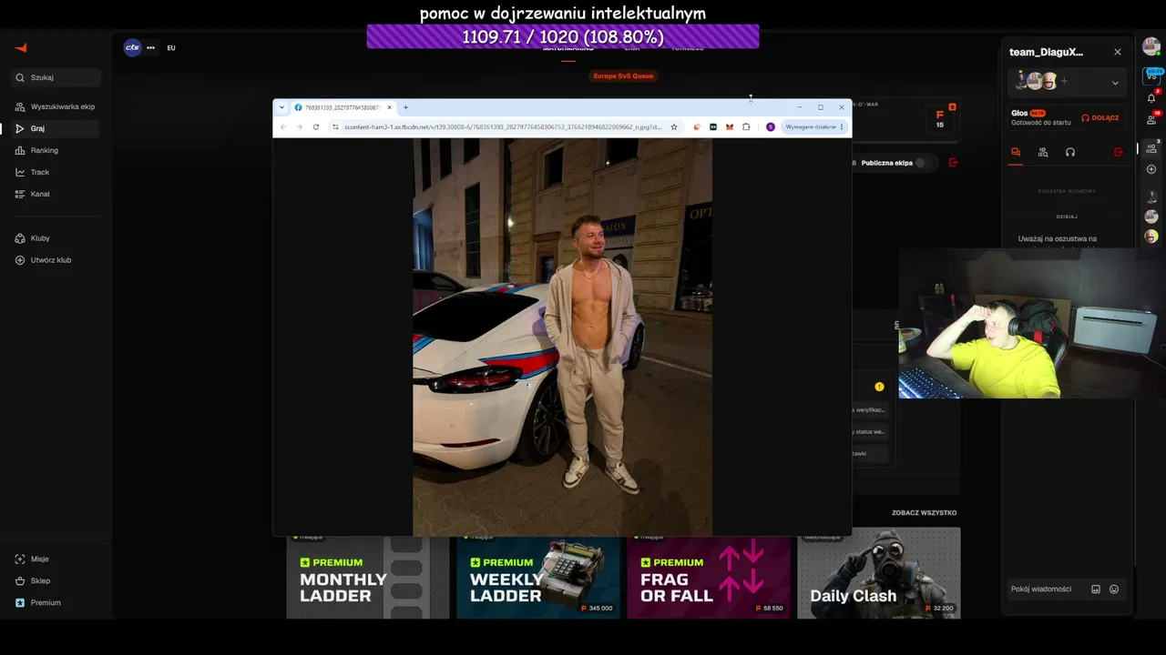Viewport: 1166px width, 655px height.
Task: Click the orange round extension icon in Chrome
Action: [697, 127]
